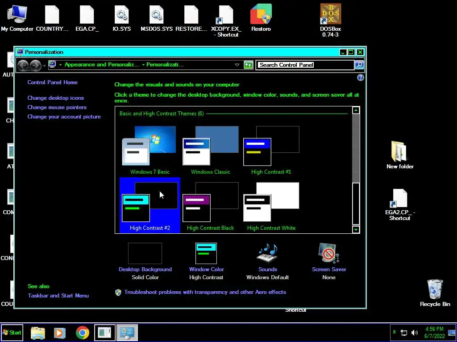Open Windows Explorer from taskbar
The width and height of the screenshot is (457, 342).
(x=38, y=333)
